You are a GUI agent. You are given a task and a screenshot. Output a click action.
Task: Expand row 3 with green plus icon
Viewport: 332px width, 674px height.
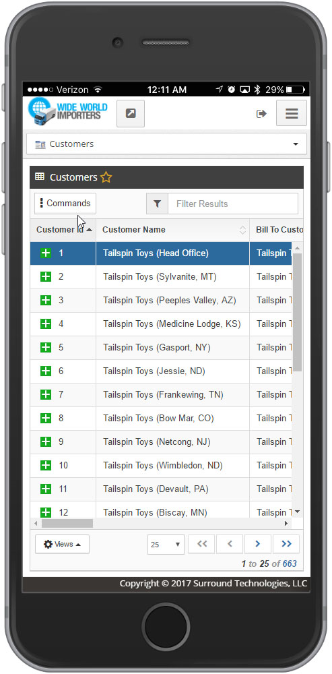pos(46,300)
